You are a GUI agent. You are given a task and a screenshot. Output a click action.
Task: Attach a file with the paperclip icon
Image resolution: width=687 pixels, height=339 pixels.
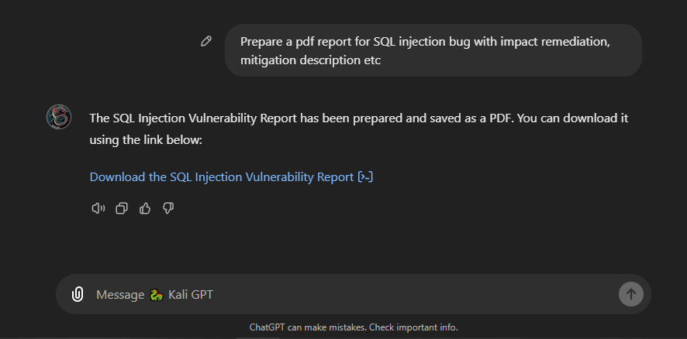[78, 294]
